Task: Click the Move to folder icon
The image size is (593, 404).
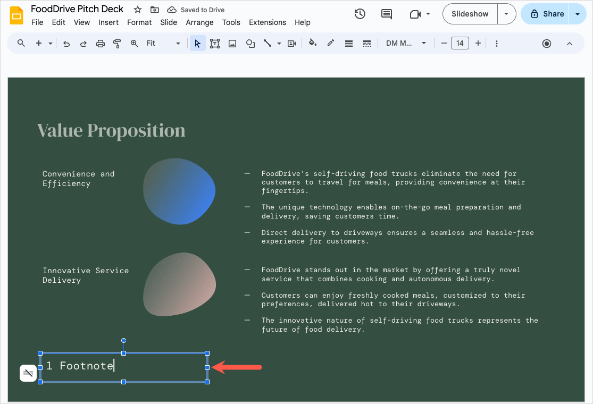Action: 155,10
